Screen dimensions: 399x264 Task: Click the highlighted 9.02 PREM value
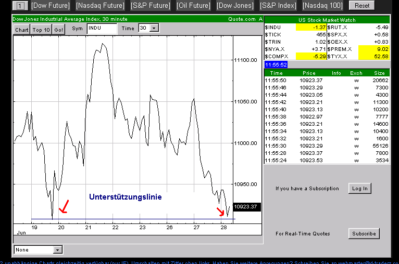point(374,49)
